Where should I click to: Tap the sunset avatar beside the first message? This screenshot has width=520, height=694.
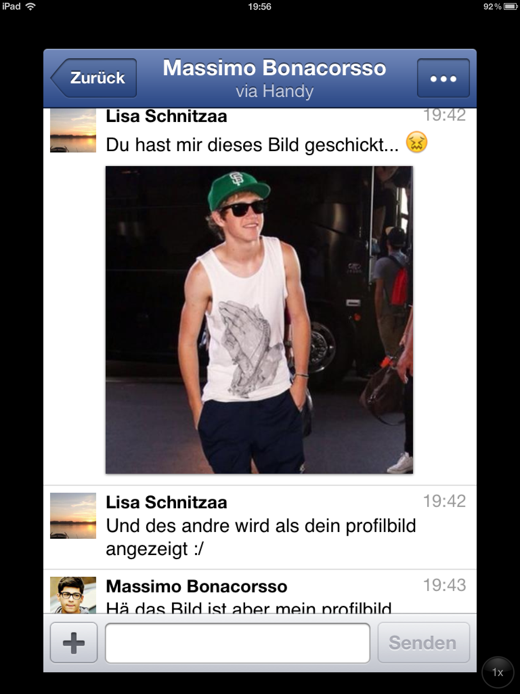(x=73, y=130)
